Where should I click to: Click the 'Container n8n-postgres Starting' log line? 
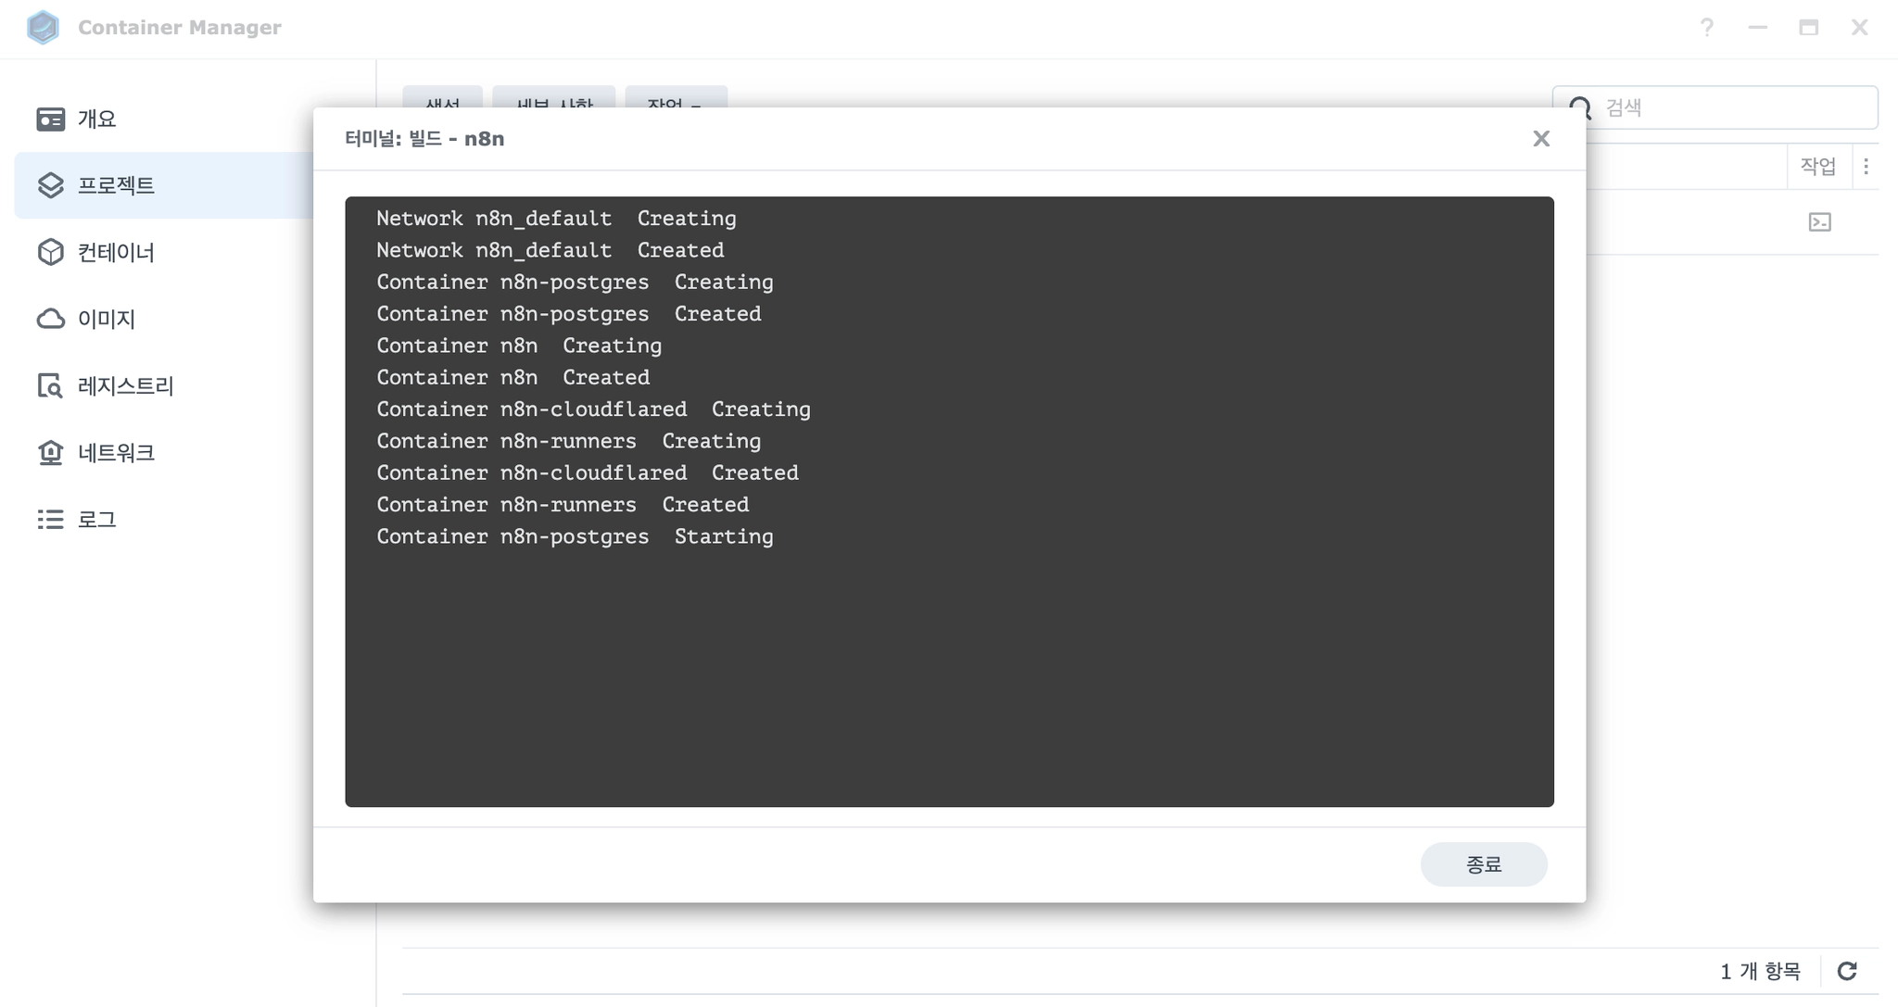575,536
